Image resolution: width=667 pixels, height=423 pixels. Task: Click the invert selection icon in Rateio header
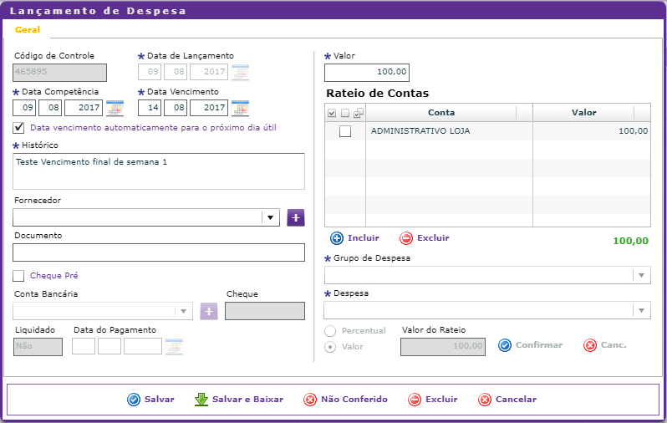click(x=358, y=113)
